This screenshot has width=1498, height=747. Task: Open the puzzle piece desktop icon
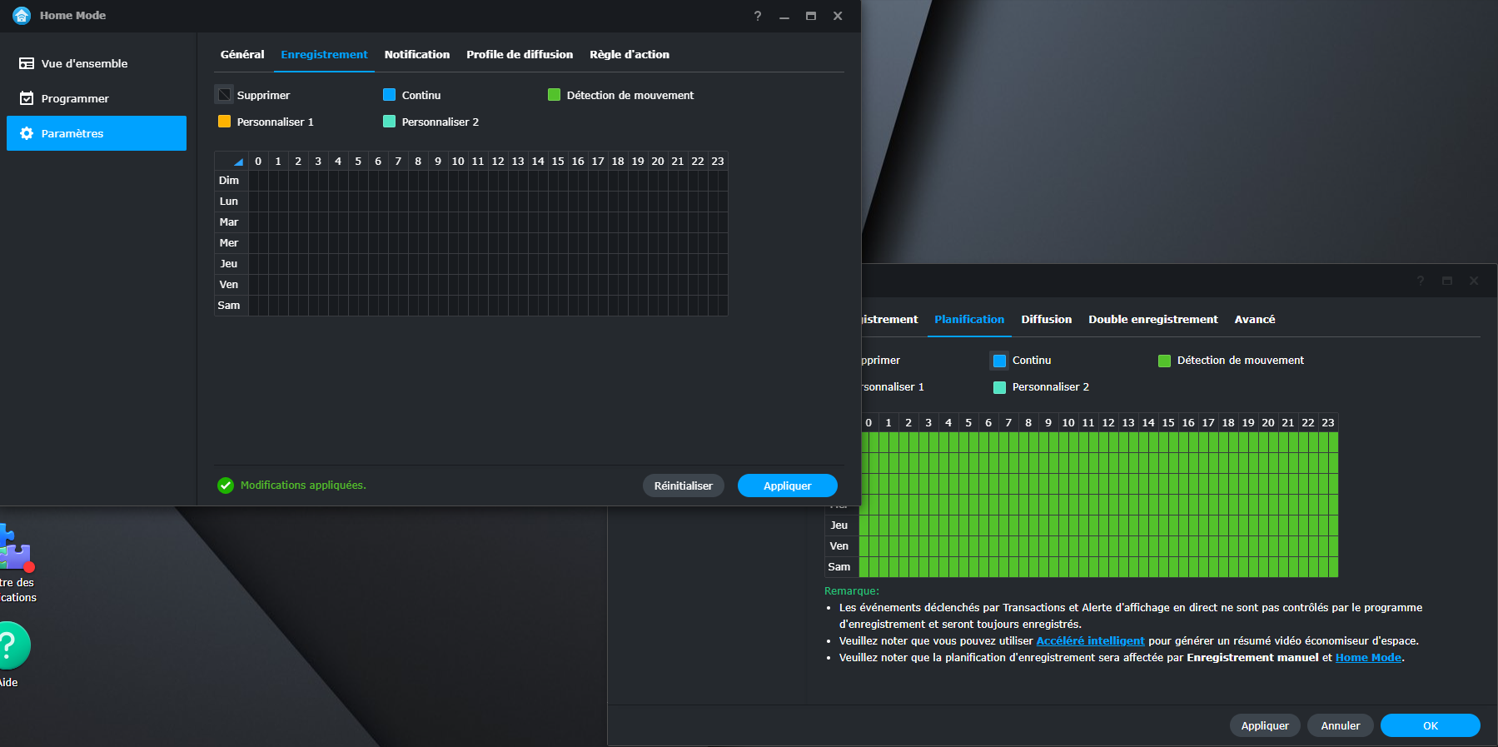pyautogui.click(x=13, y=550)
